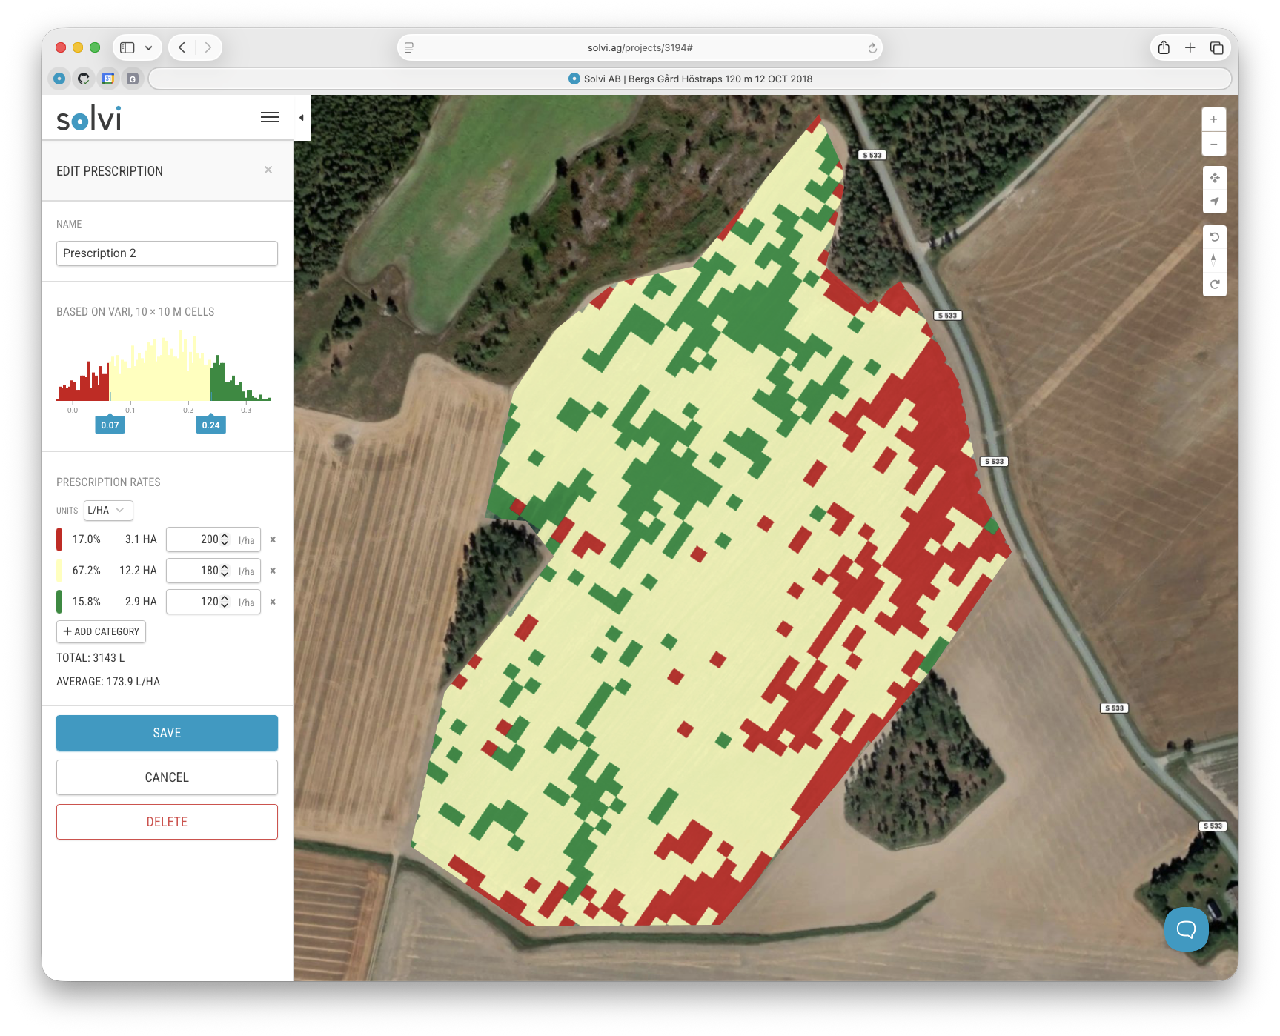The height and width of the screenshot is (1036, 1280).
Task: Fit map to field extent
Action: click(x=1214, y=178)
